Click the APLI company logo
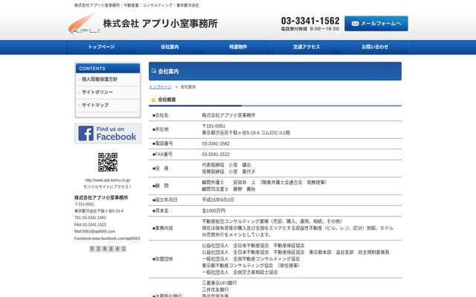 pos(84,24)
